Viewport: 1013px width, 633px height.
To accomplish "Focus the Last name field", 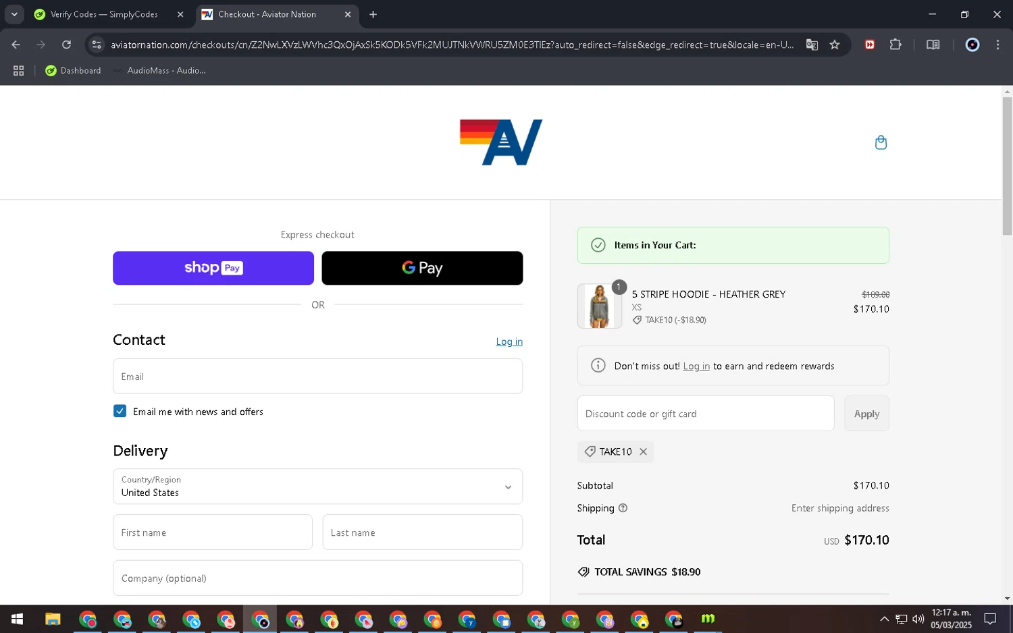I will [423, 532].
